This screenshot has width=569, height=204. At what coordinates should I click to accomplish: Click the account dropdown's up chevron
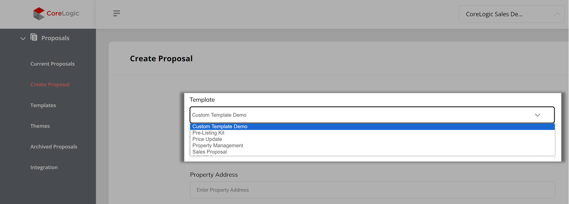(557, 14)
